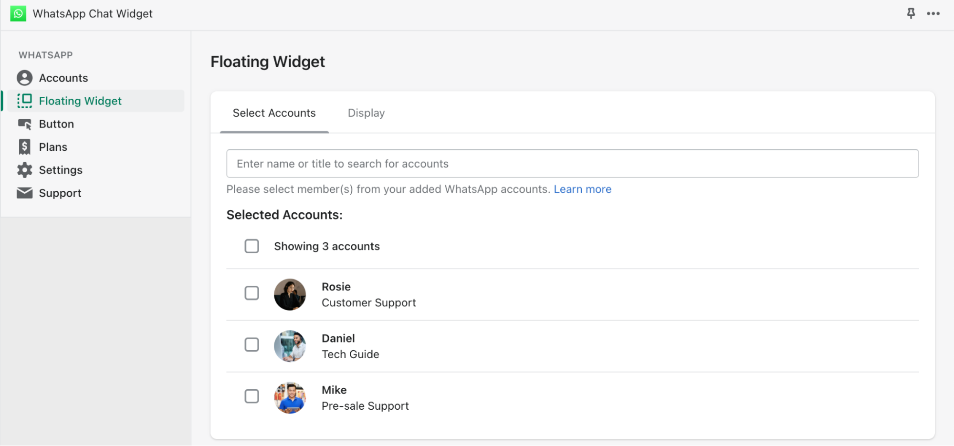Check the box for Rosie
This screenshot has height=446, width=954.
[x=252, y=293]
